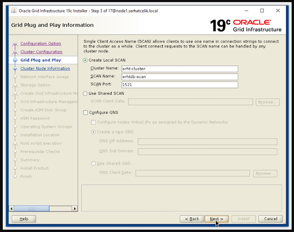Click the ASM Password step label

35,119
